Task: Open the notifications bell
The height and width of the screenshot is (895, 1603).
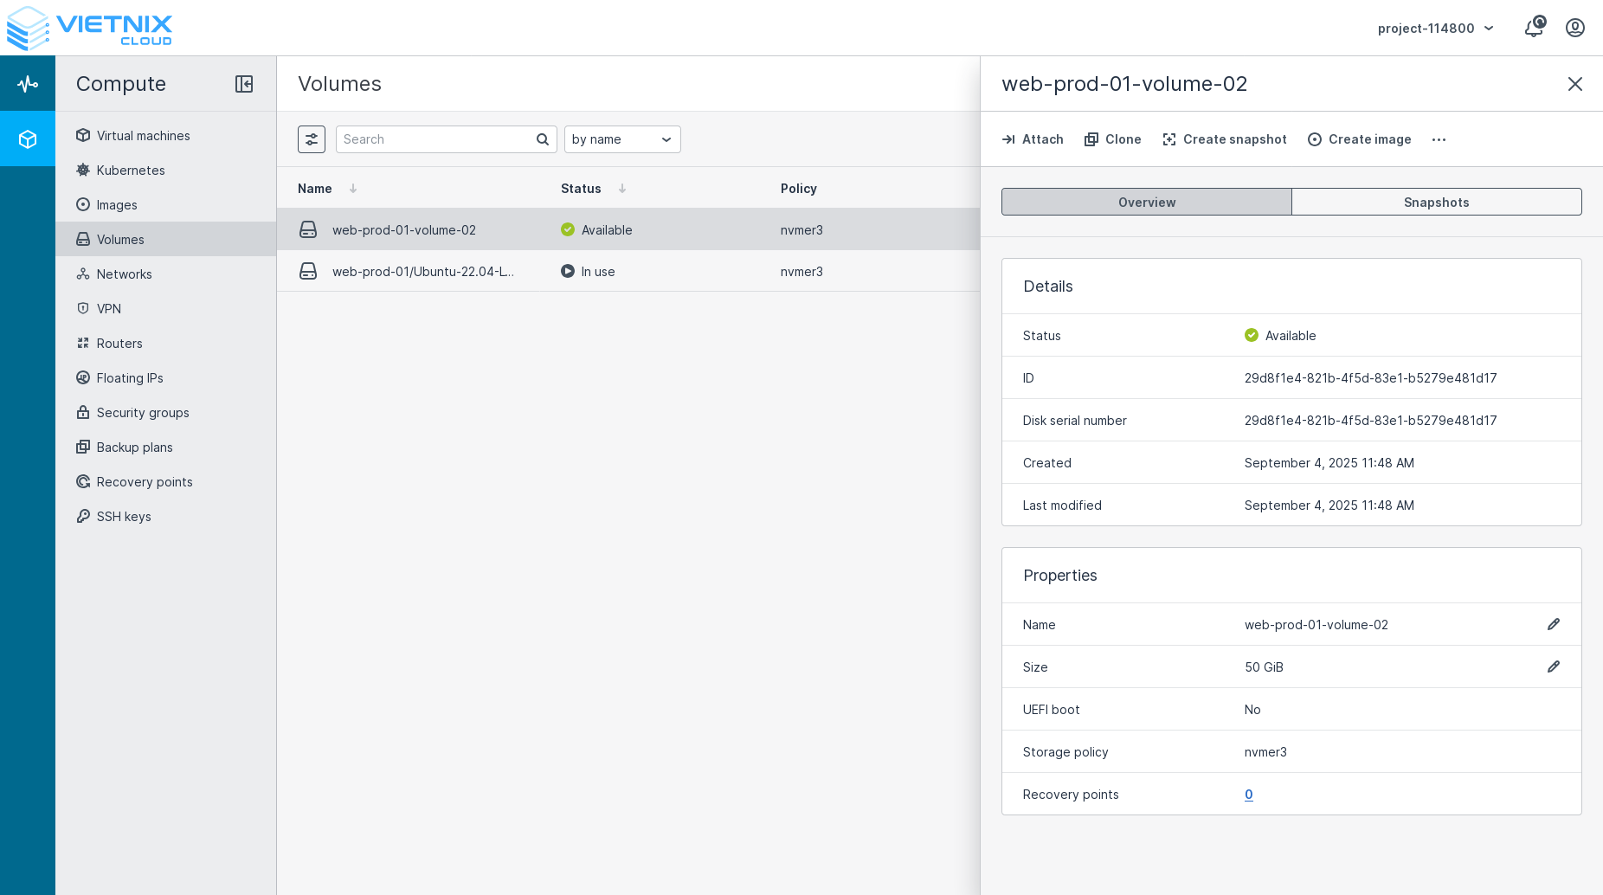Action: 1534,28
